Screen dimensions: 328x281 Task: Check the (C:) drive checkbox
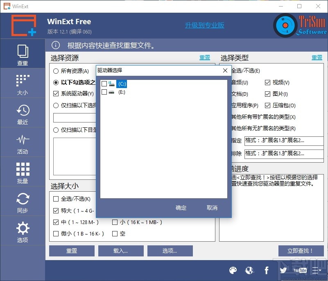pos(104,84)
